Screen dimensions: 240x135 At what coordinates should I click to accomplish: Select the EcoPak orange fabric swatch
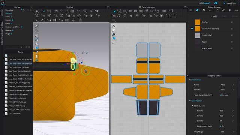(198, 22)
